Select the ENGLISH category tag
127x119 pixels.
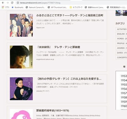(121, 34)
